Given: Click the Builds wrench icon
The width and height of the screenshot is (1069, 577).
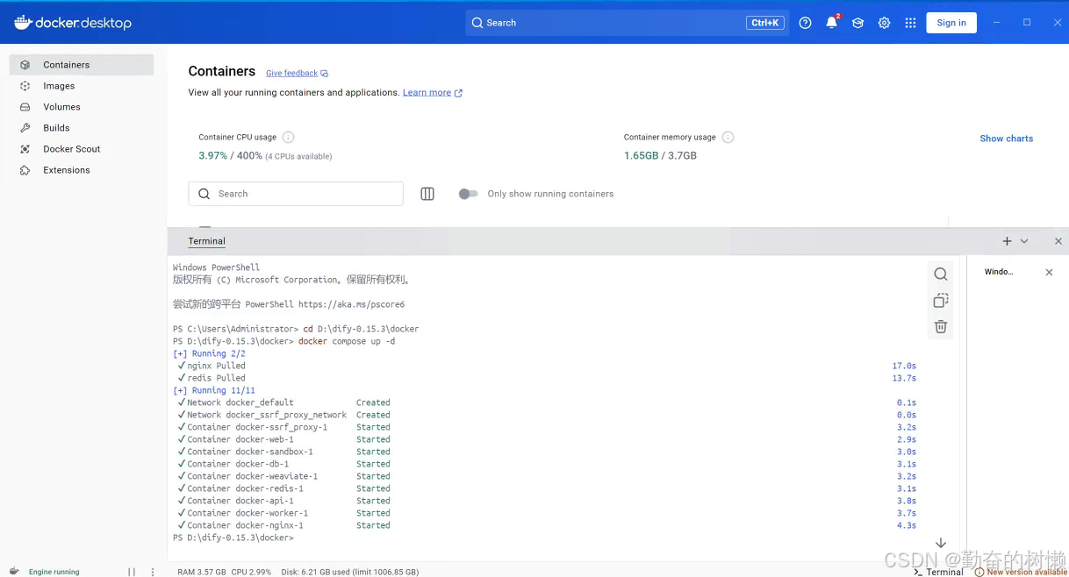Looking at the screenshot, I should click(25, 128).
